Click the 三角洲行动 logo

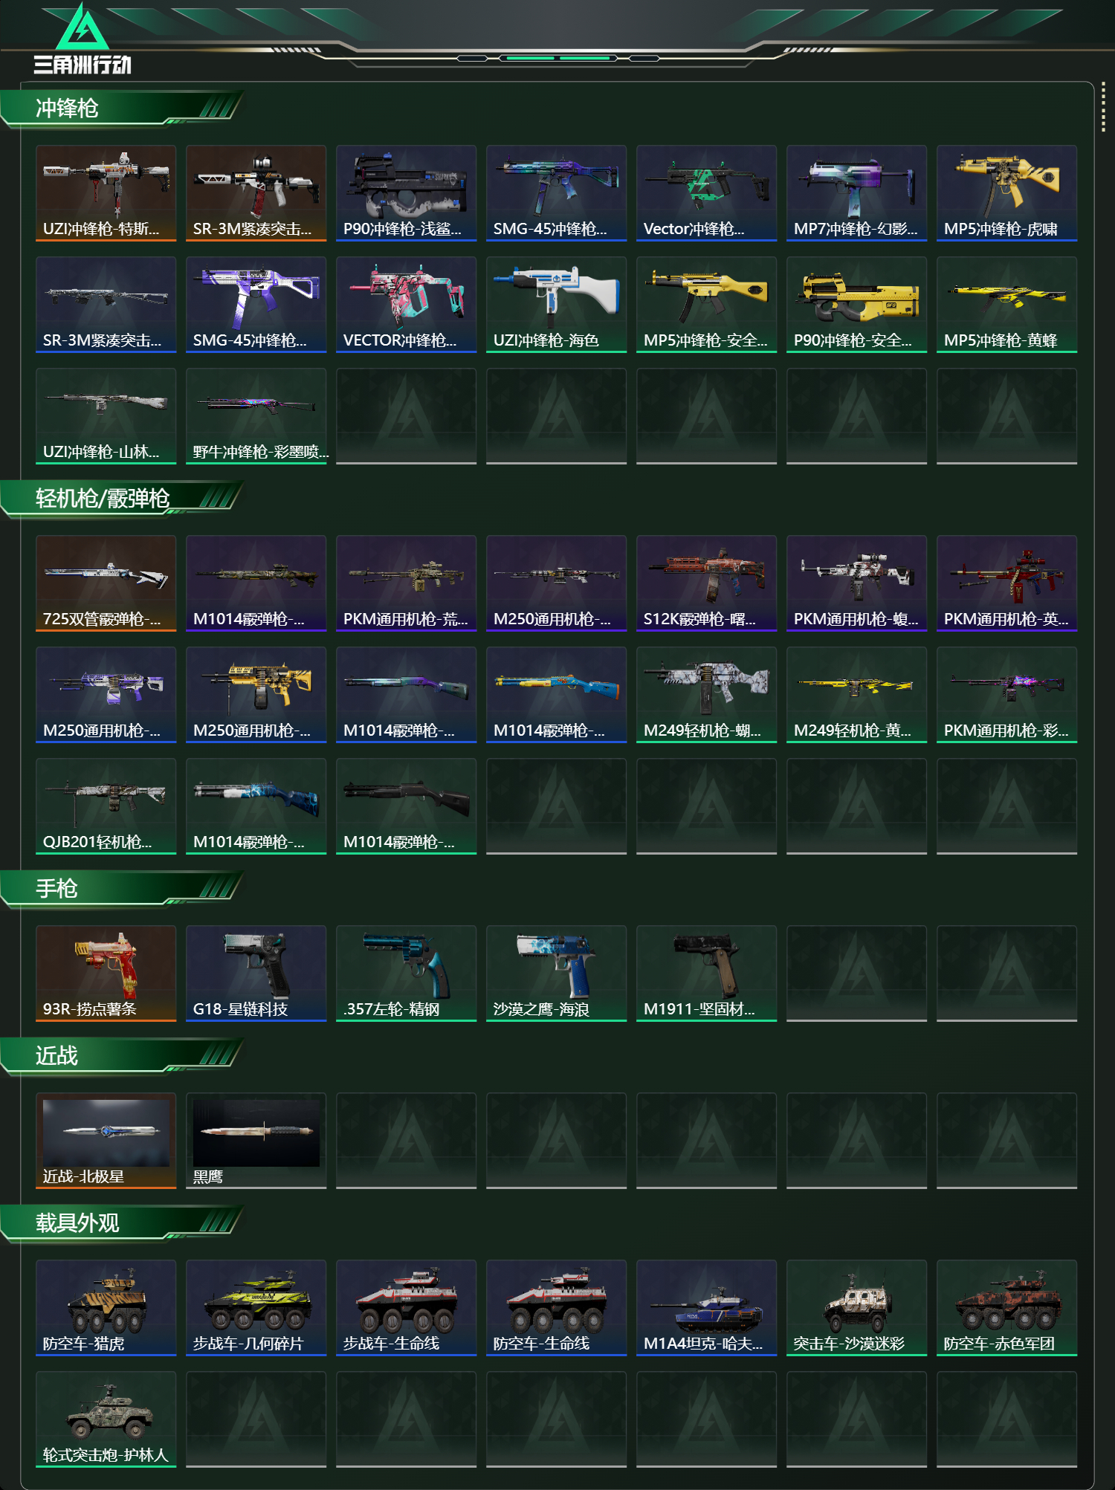point(83,39)
